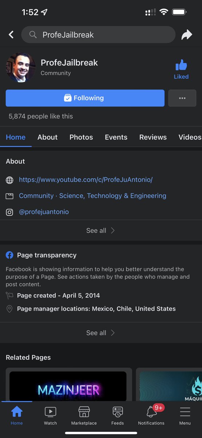Open the Watch tab icon
This screenshot has width=202, height=438.
[x=50, y=412]
